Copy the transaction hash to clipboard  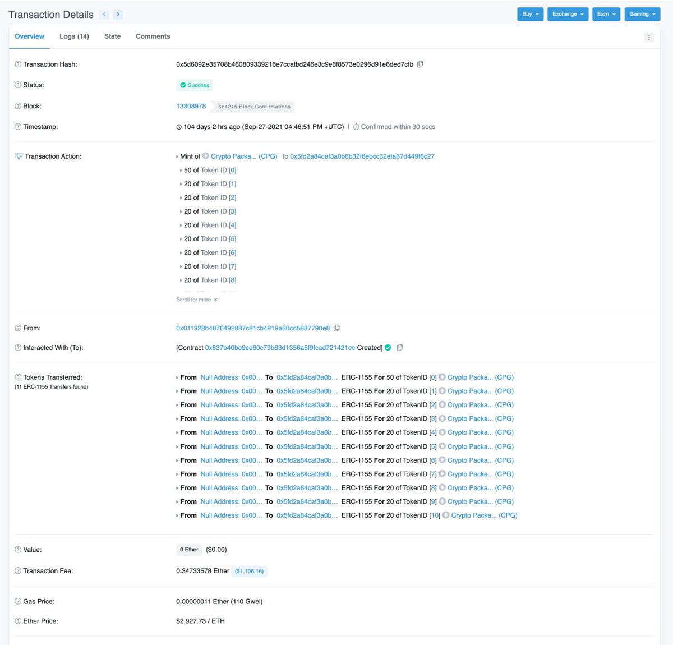(x=420, y=64)
